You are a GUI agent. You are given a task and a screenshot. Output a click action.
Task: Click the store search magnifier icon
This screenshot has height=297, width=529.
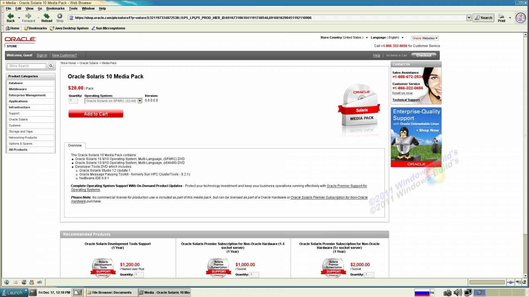tap(51, 66)
